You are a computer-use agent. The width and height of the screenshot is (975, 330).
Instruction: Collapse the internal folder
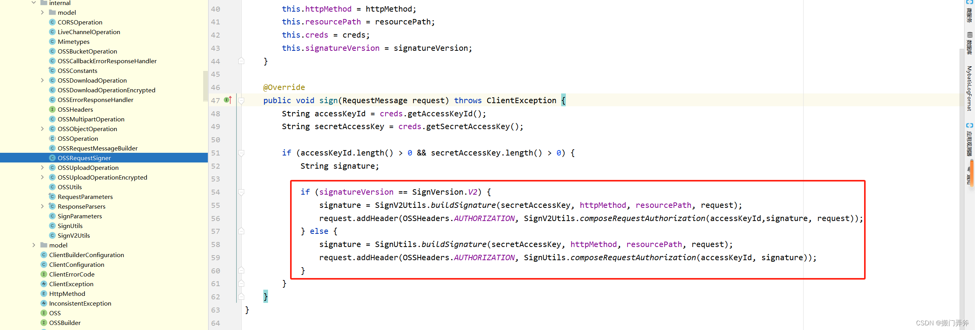[34, 3]
